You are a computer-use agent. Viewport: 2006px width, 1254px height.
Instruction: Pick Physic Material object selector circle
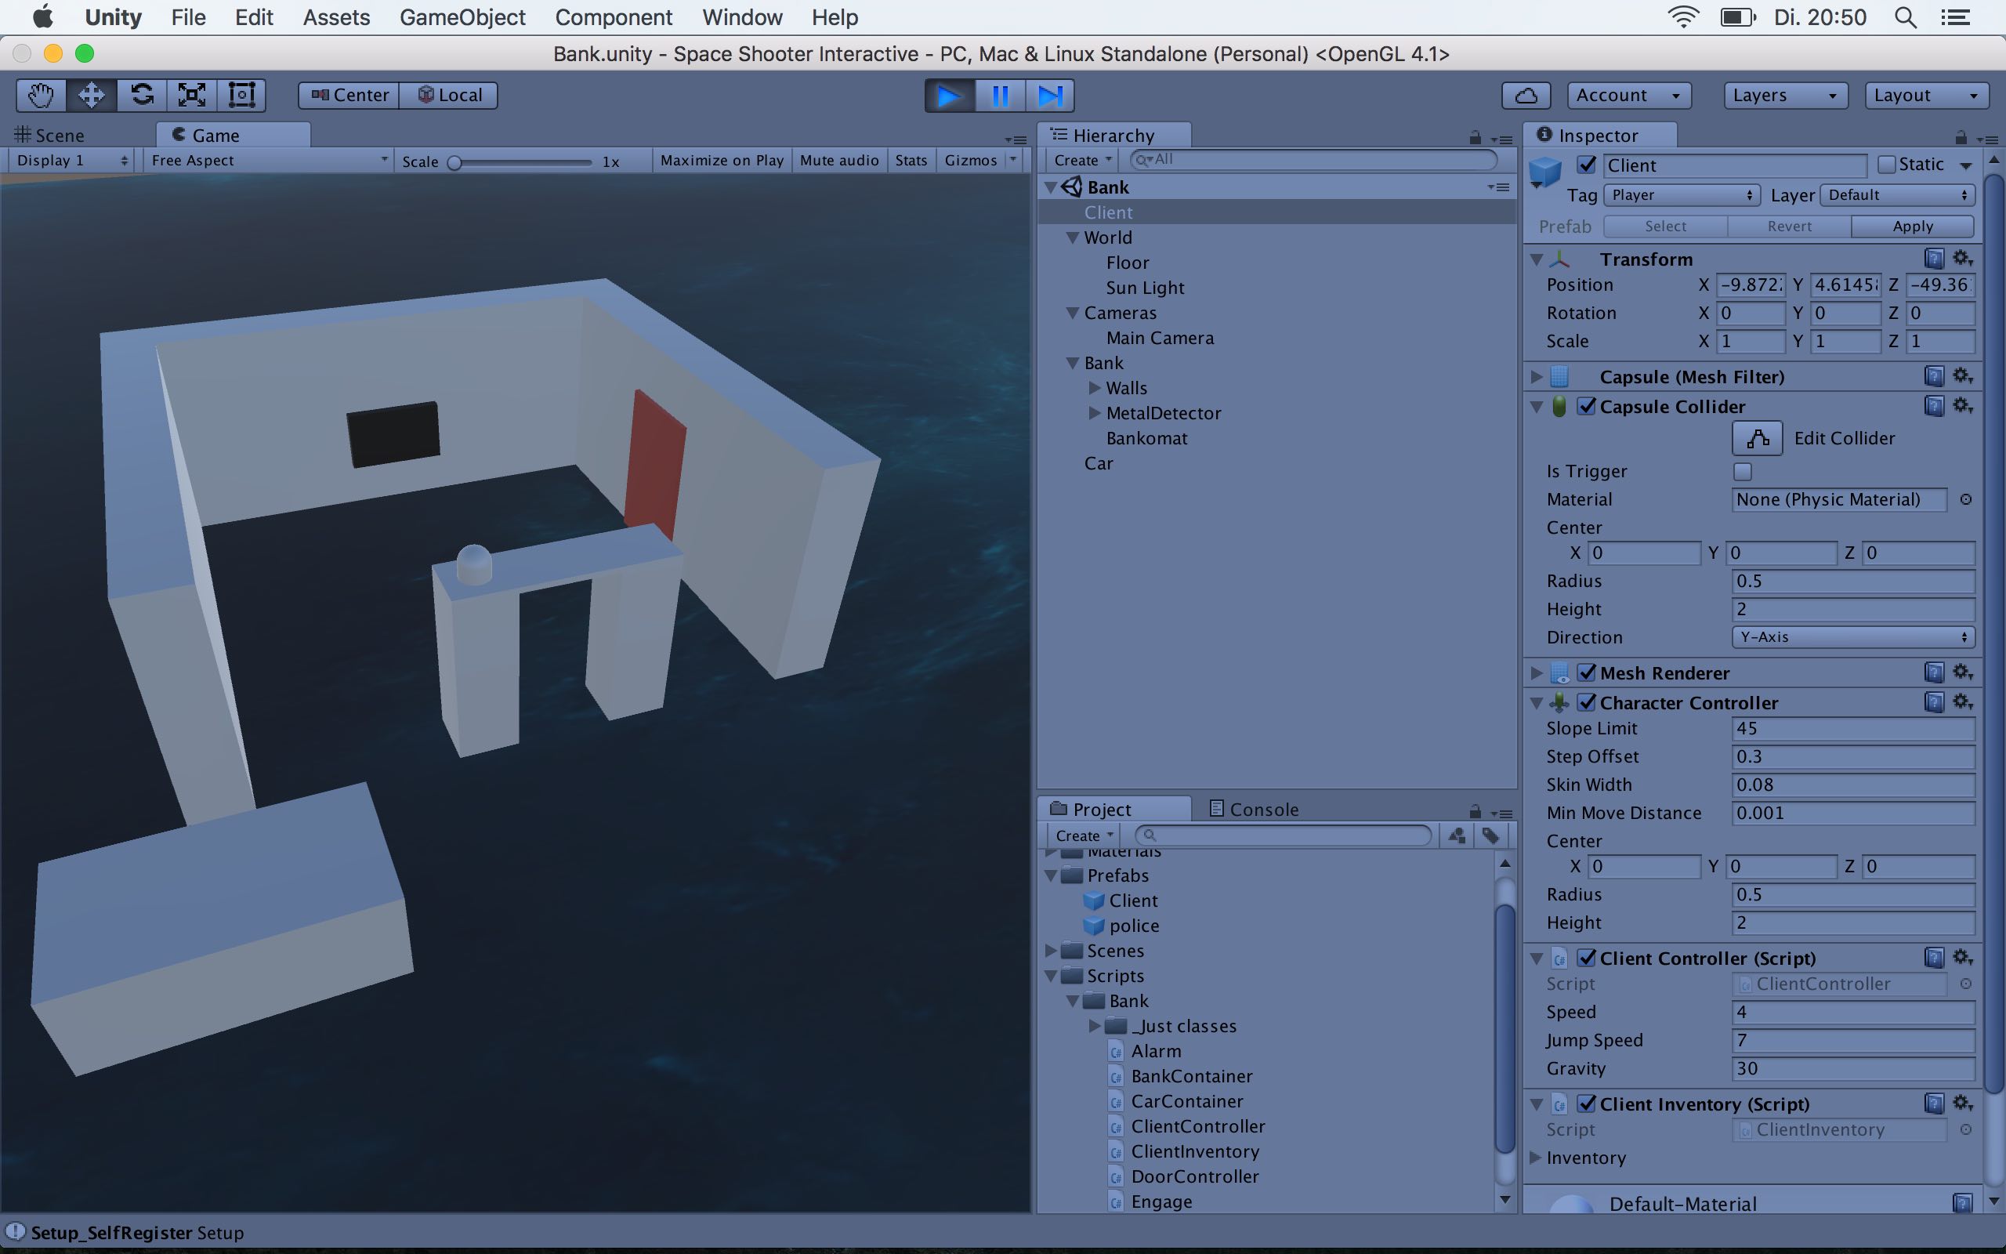(x=1965, y=499)
